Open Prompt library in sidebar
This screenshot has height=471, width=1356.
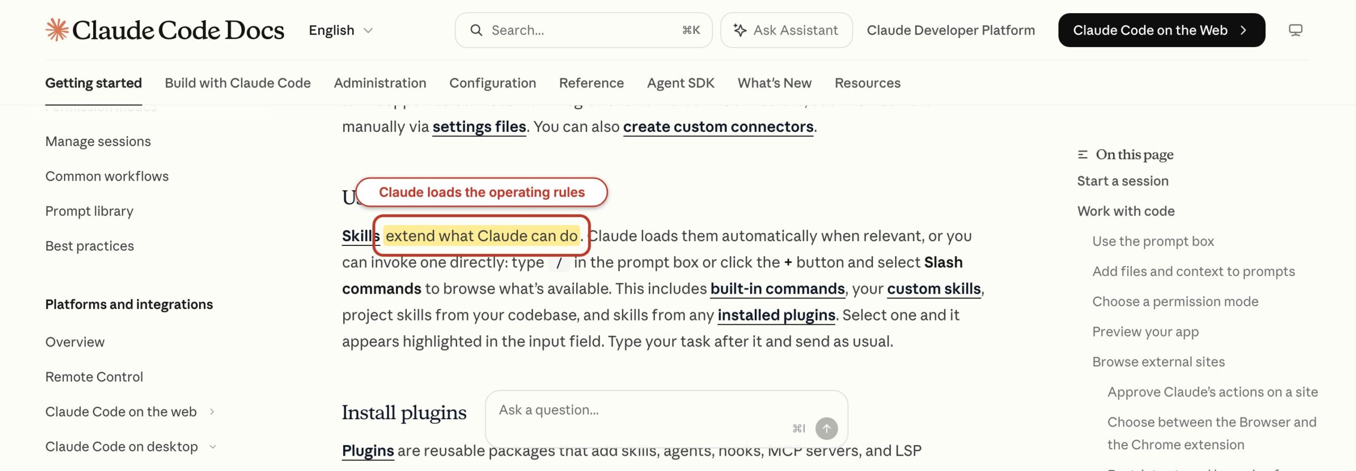point(89,211)
